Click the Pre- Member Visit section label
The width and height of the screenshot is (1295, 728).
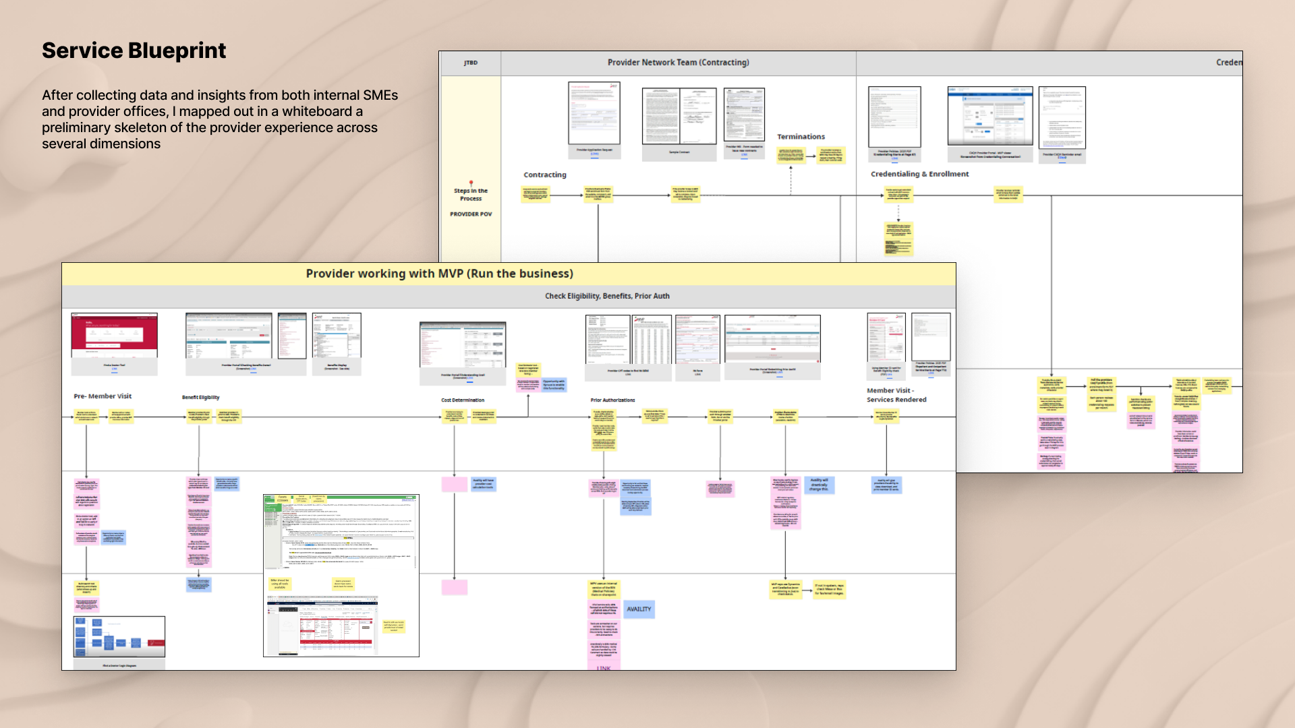click(x=103, y=396)
